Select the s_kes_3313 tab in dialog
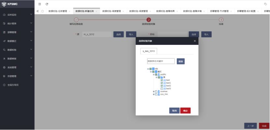 point(149,51)
